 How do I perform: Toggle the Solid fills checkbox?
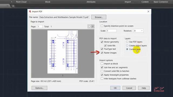[105, 46]
